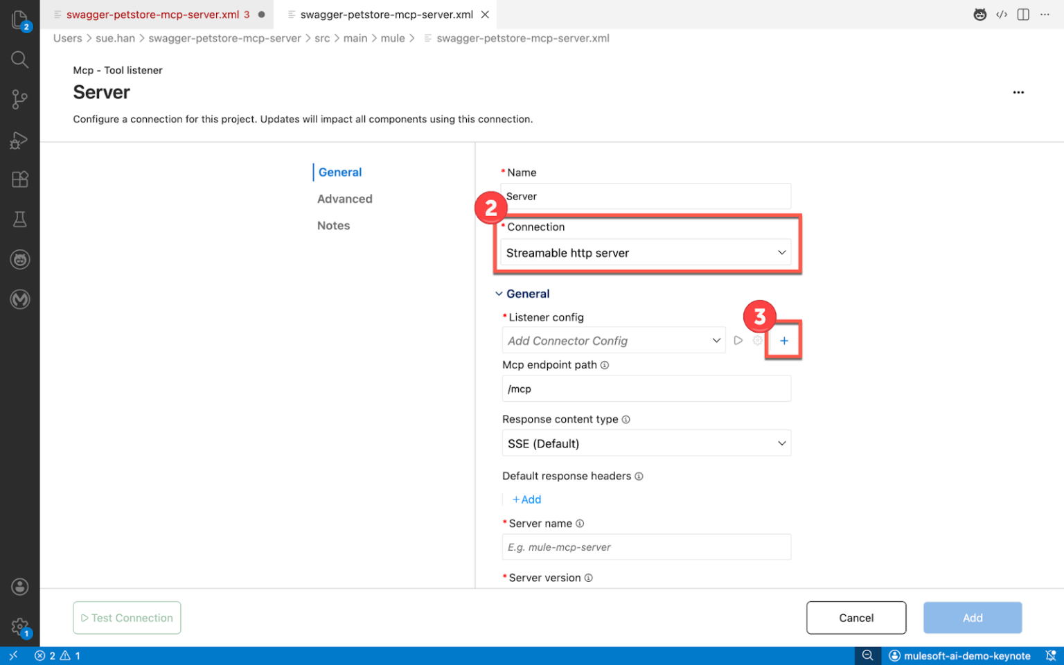
Task: Open the Run and Debug panel
Action: coord(19,140)
